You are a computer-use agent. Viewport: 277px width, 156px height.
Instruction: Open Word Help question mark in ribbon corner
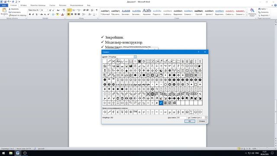(x=275, y=5)
